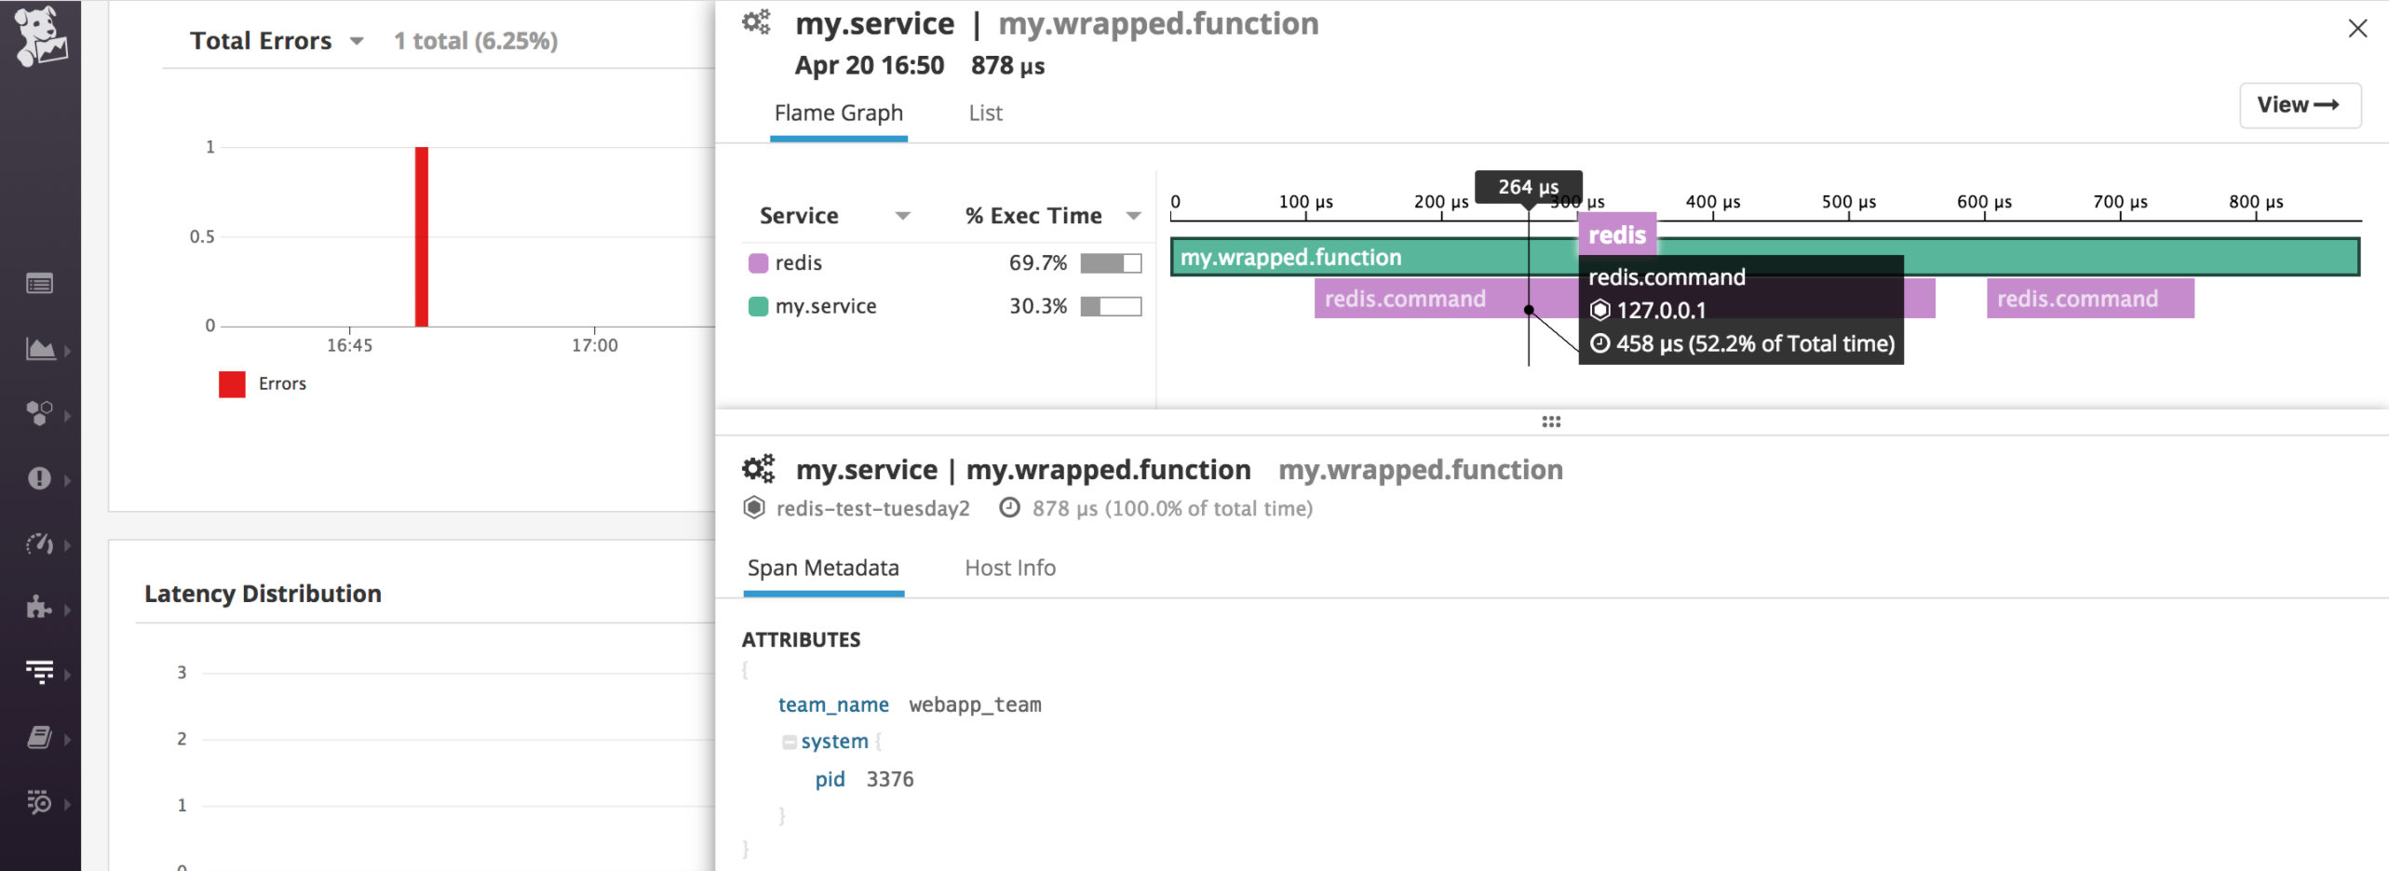Click the gear icon beside my.wrapped.function header
Viewport: 2389px width, 871px height.
tap(758, 22)
